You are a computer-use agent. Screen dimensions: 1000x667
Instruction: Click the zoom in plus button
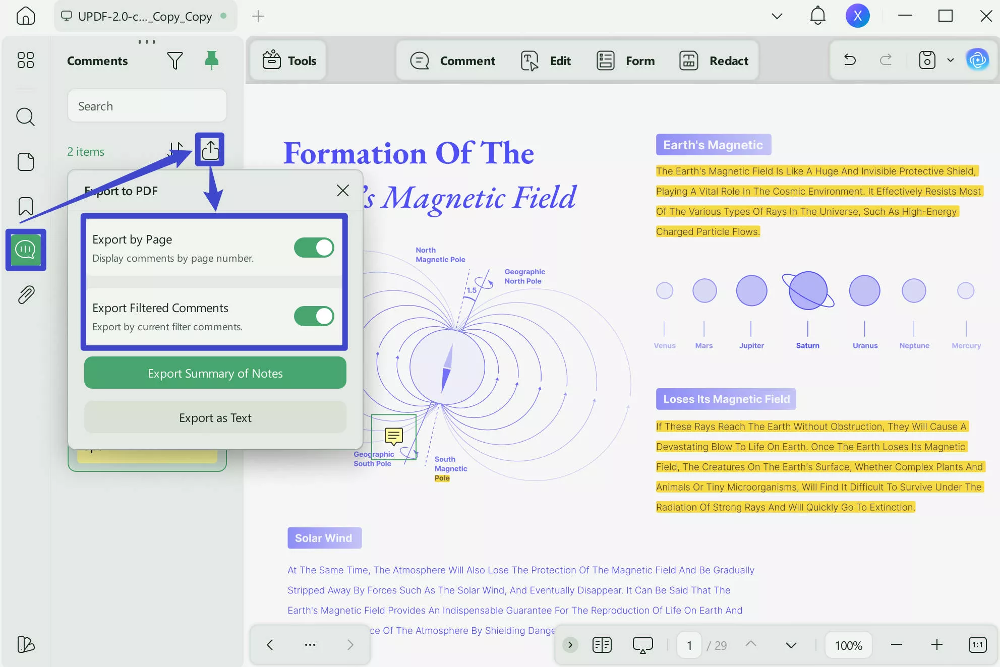coord(936,645)
